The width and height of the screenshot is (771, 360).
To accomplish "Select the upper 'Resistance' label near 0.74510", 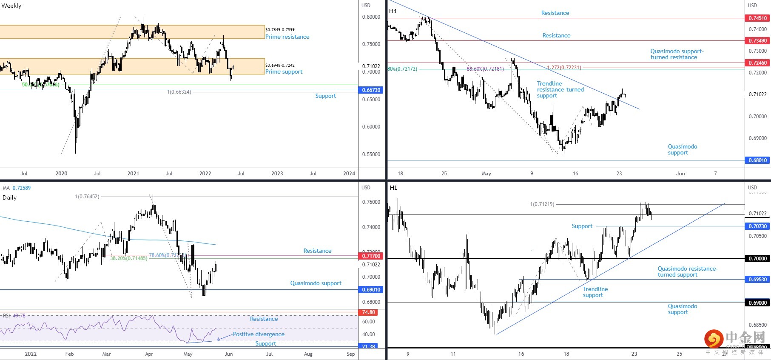I will pos(555,13).
